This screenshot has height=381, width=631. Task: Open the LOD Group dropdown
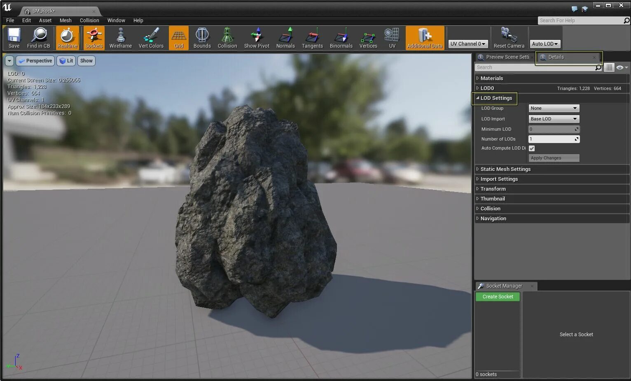click(x=554, y=109)
